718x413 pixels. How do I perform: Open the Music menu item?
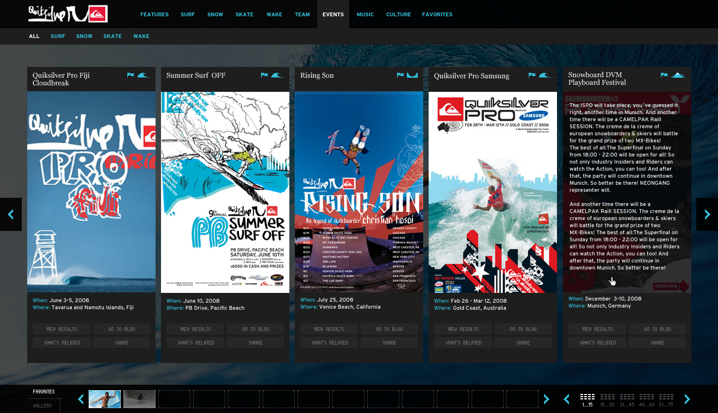click(x=365, y=15)
